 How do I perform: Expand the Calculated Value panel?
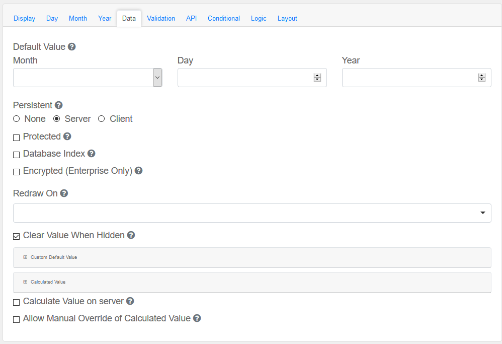click(x=48, y=282)
